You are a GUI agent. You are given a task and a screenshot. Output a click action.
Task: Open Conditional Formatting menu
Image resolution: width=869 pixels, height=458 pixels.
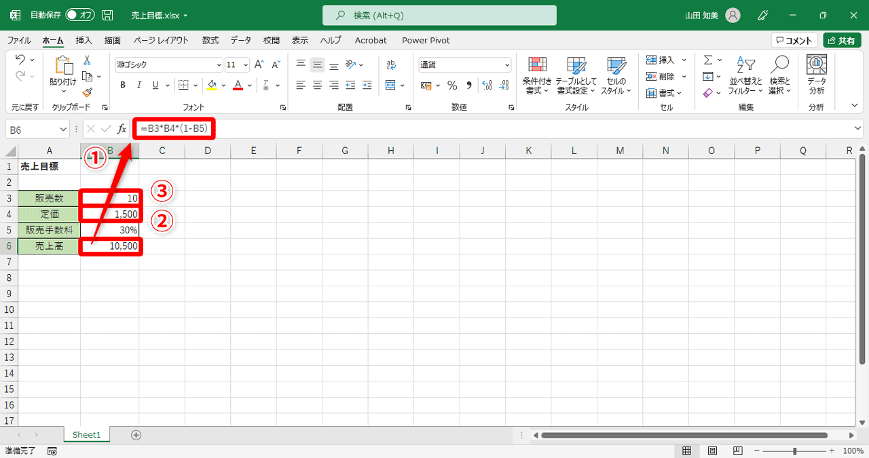pyautogui.click(x=538, y=75)
